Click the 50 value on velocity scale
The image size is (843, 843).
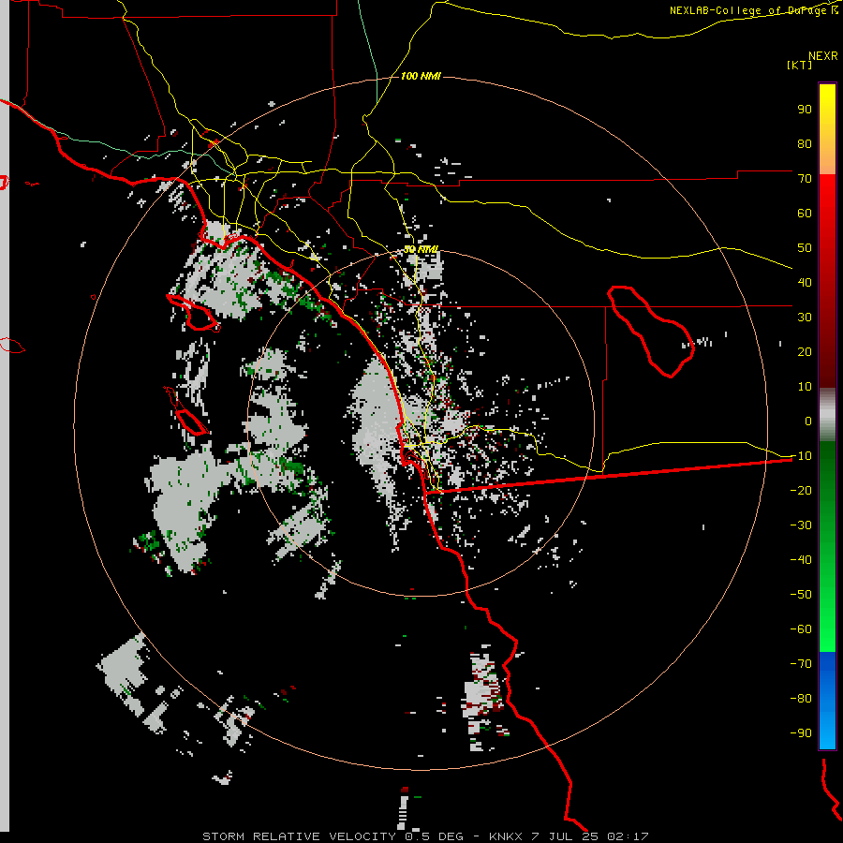click(805, 248)
